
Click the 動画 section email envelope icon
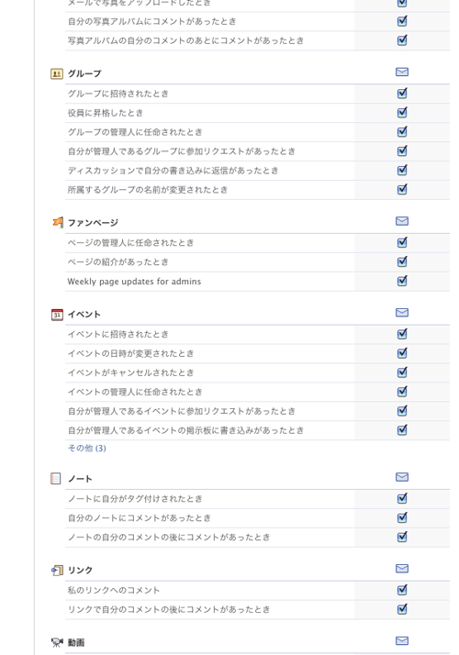402,641
